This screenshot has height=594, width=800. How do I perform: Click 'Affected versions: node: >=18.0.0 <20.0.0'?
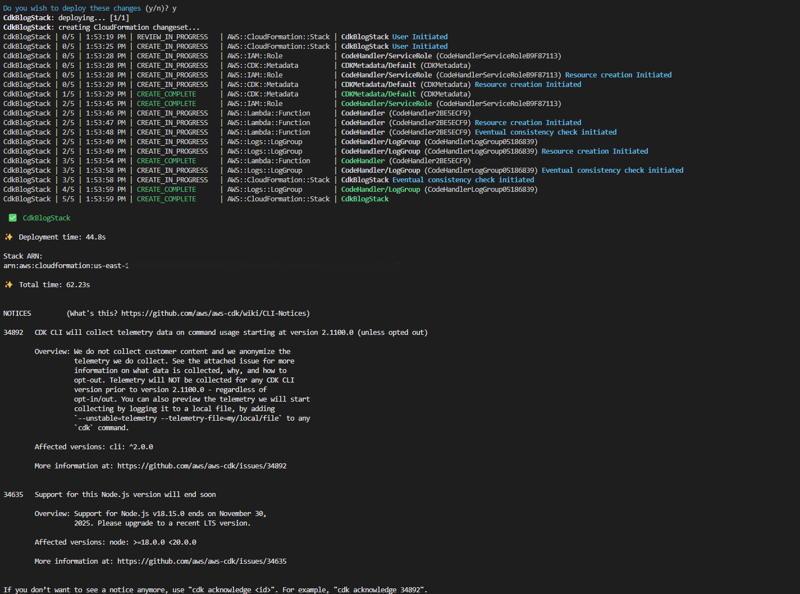[115, 542]
